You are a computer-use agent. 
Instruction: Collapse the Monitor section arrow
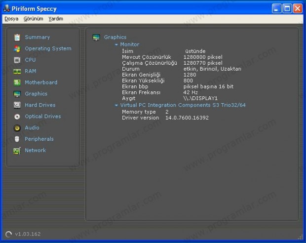[x=116, y=45]
